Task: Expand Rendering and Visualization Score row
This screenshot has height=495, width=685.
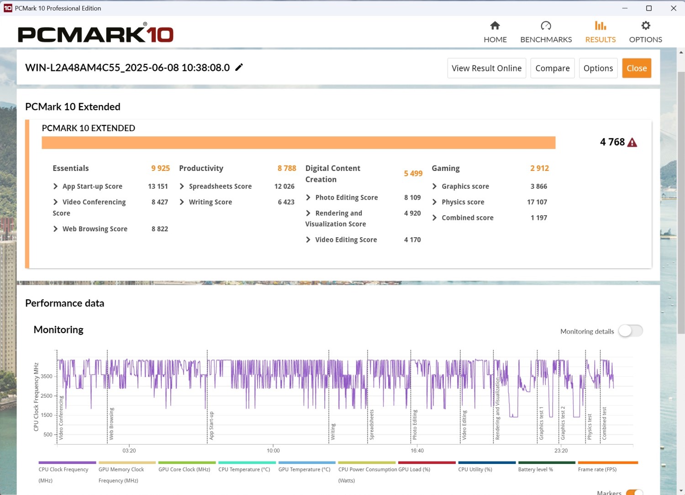Action: tap(308, 213)
